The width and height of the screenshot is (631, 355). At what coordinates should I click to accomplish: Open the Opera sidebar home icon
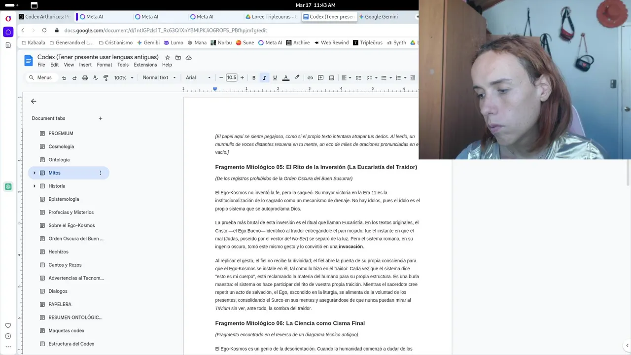pyautogui.click(x=8, y=32)
